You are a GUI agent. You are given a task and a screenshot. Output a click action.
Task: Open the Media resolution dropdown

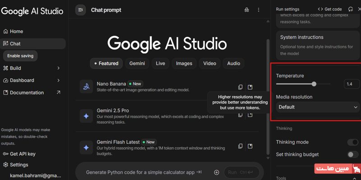coord(318,107)
